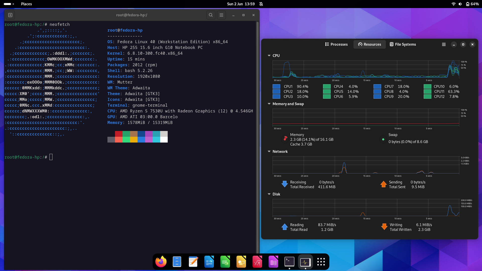Launch LibreOffice Calc from the dock

[x=225, y=262]
